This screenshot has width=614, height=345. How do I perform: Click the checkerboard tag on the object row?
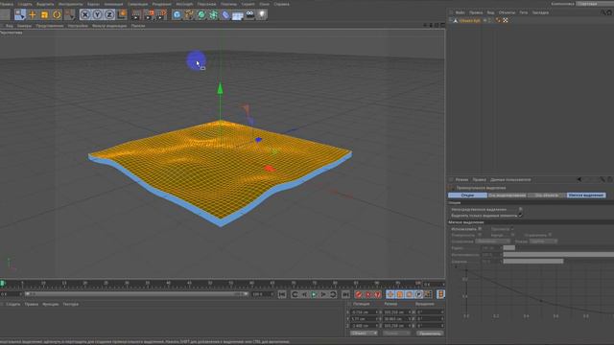(x=506, y=20)
